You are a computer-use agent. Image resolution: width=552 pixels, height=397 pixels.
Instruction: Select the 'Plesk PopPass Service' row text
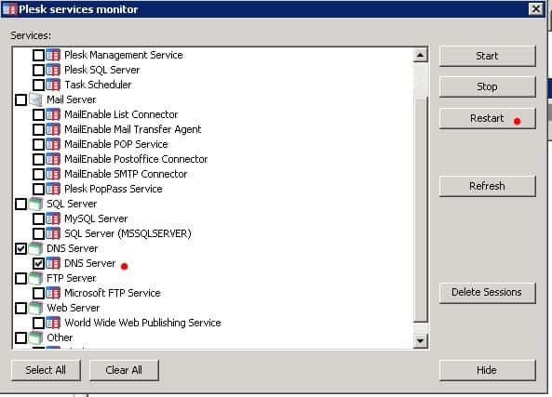(114, 189)
